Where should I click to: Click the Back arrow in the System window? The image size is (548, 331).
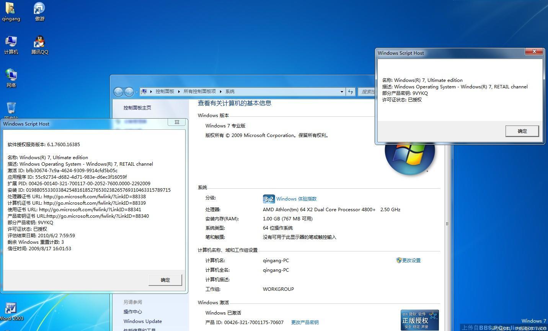[x=119, y=91]
